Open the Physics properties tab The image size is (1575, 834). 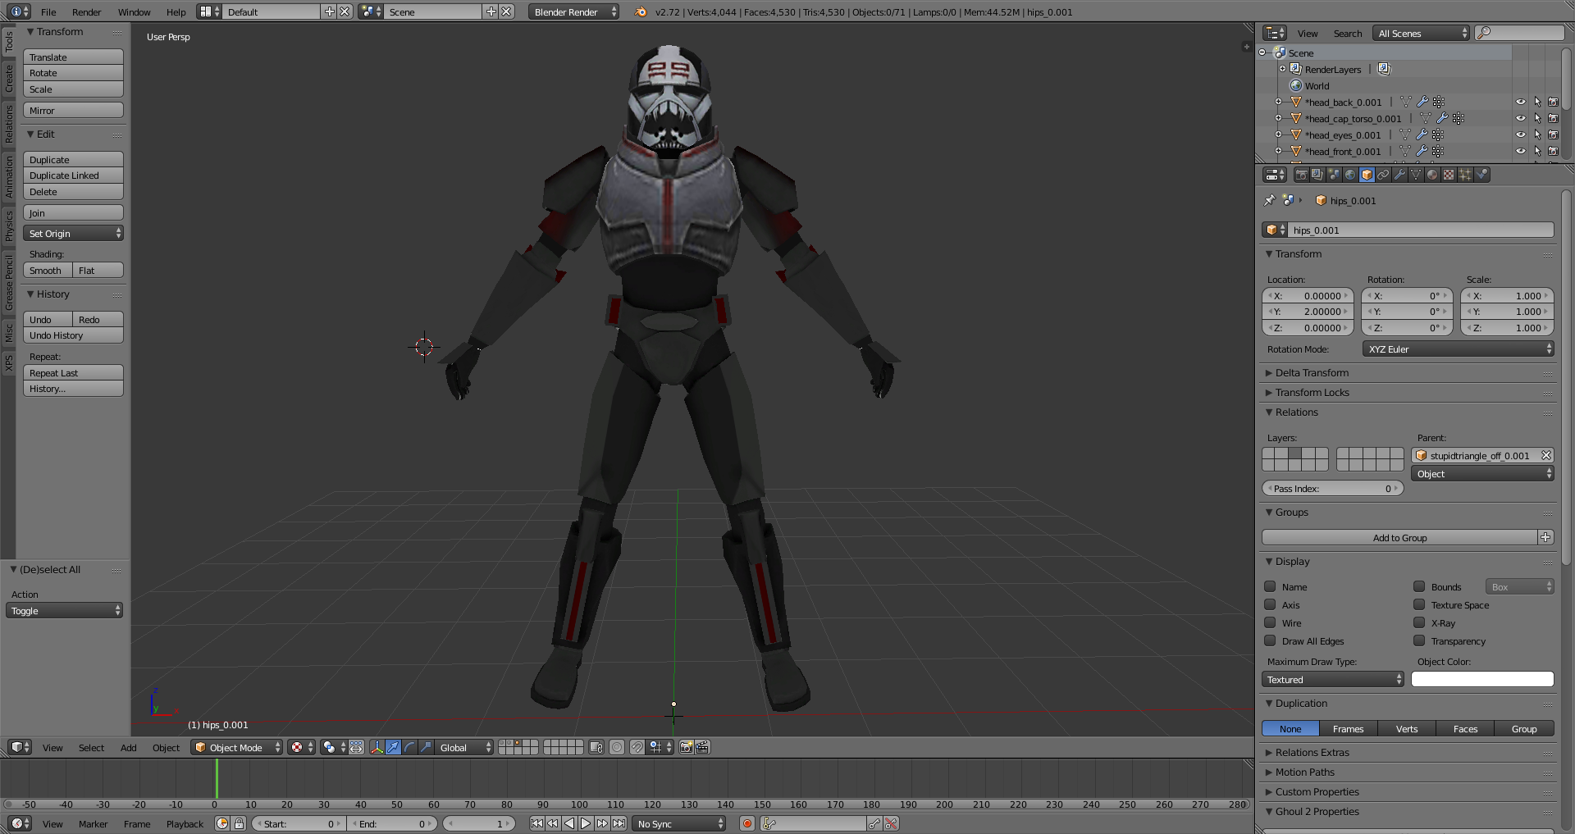tap(1481, 175)
